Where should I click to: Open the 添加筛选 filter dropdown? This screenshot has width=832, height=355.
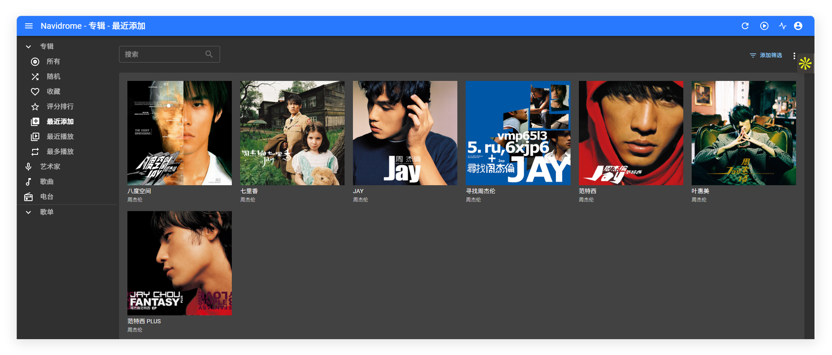(x=766, y=55)
